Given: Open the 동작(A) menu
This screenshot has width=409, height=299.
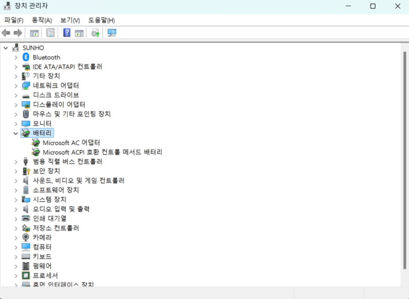Looking at the screenshot, I should coord(42,20).
